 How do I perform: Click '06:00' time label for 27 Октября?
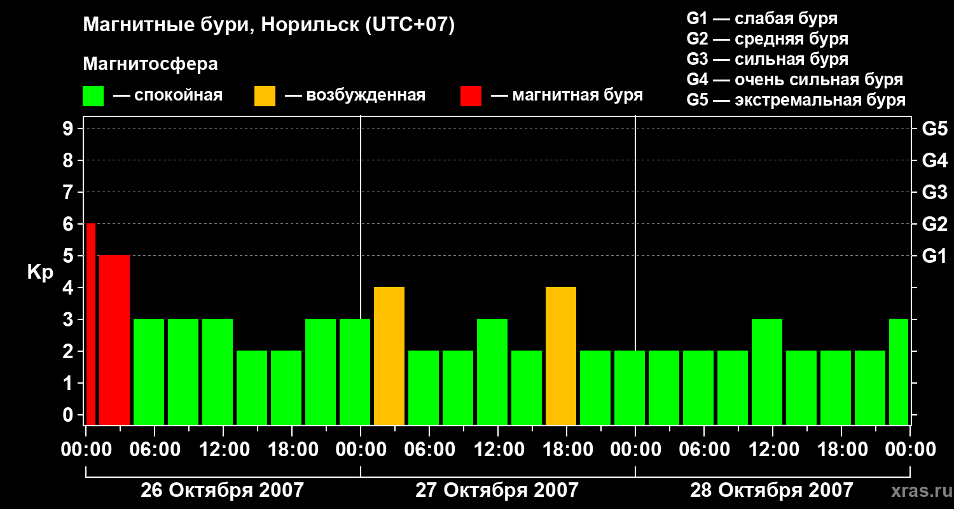click(x=429, y=450)
